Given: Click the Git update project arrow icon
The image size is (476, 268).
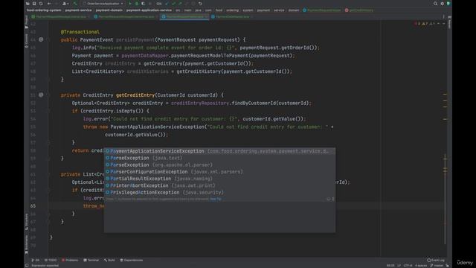Looking at the screenshot, I should click(167, 4).
